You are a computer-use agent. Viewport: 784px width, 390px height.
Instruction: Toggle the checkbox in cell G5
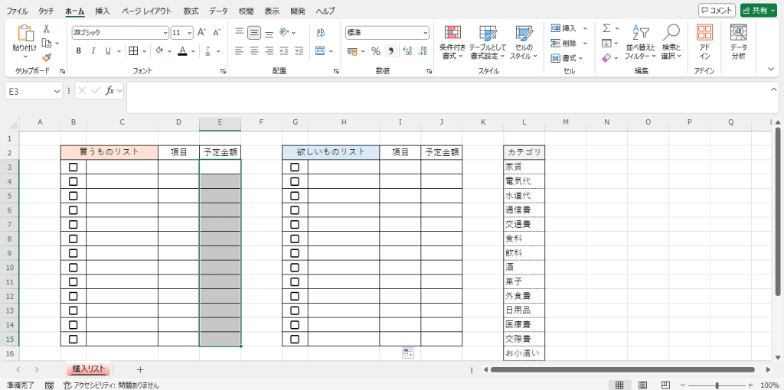[x=295, y=196]
